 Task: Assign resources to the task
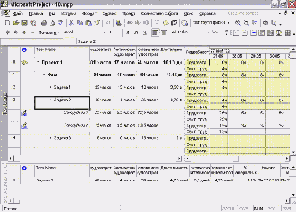click(x=174, y=23)
